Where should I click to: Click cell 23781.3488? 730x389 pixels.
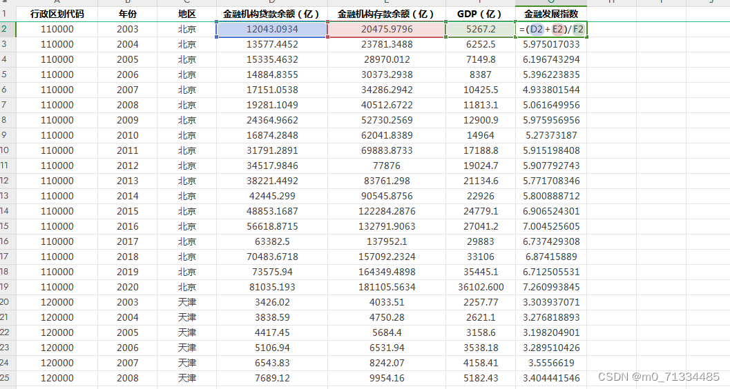pyautogui.click(x=387, y=44)
